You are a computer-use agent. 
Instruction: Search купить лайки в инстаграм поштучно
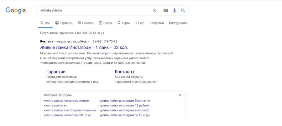click(x=70, y=110)
